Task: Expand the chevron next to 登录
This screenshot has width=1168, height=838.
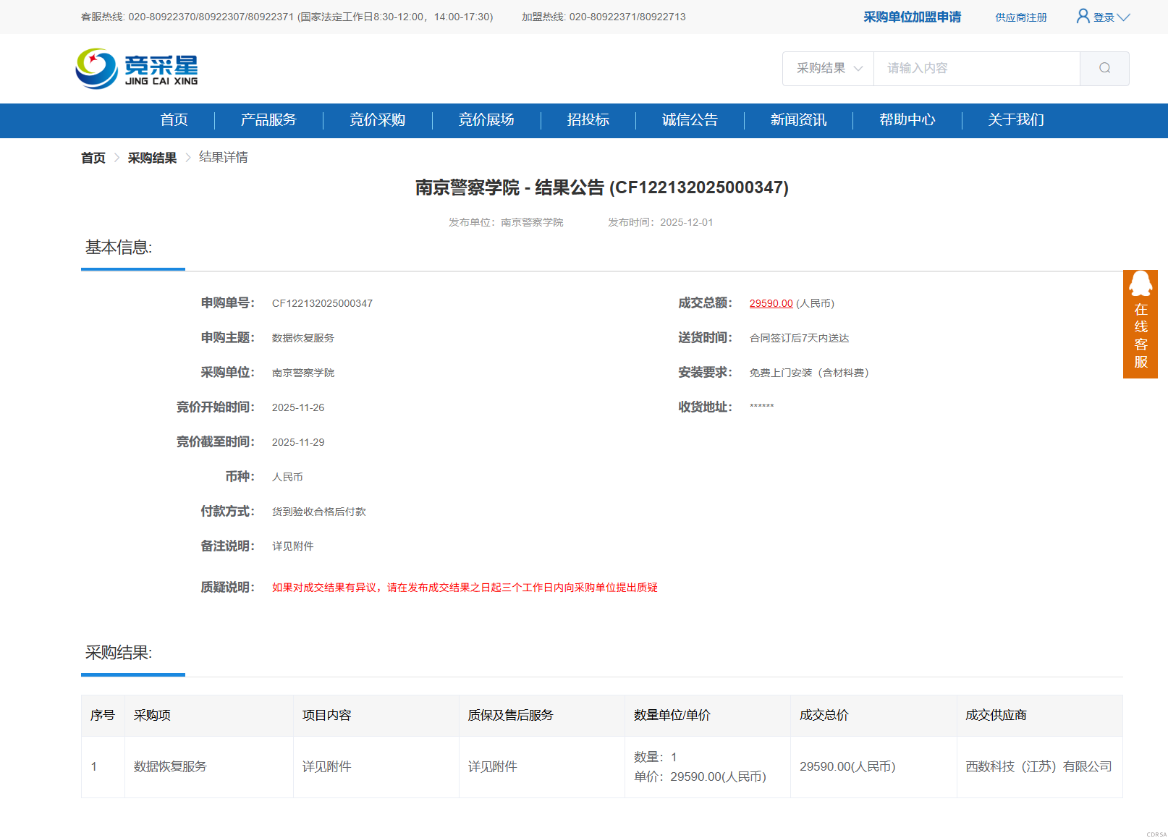Action: point(1122,17)
